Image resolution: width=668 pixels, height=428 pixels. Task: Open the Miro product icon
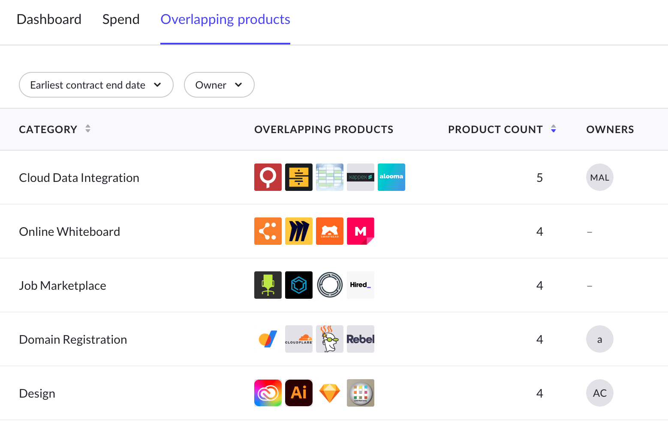tap(299, 231)
